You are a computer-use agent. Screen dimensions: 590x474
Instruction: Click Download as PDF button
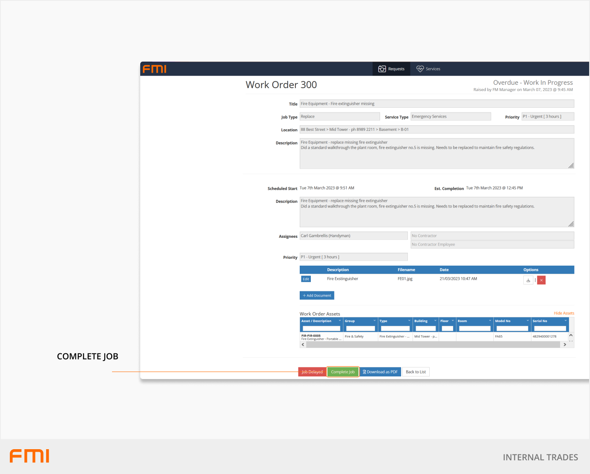pyautogui.click(x=380, y=372)
